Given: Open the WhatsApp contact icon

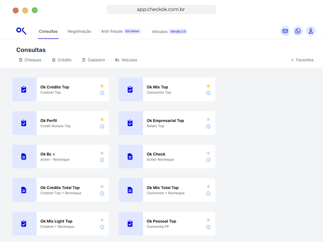Looking at the screenshot, I should [x=298, y=31].
